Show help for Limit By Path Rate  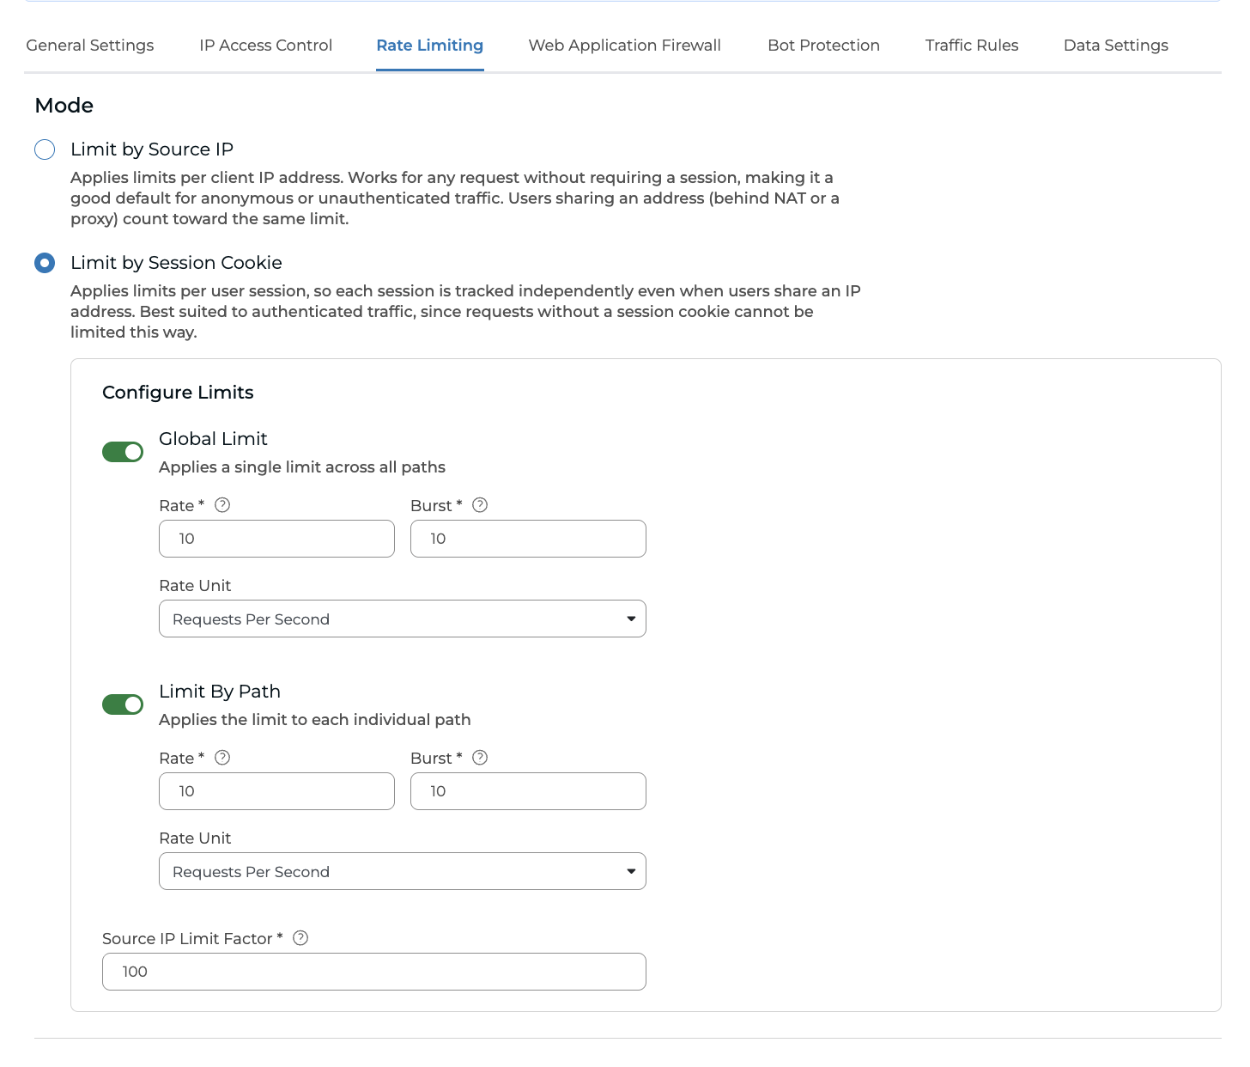[x=222, y=758]
